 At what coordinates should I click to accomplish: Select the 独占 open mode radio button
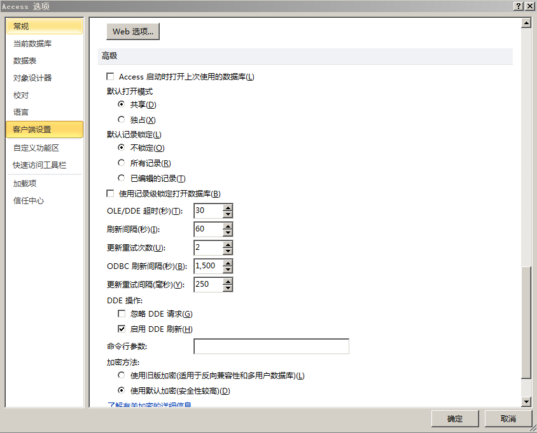click(122, 120)
